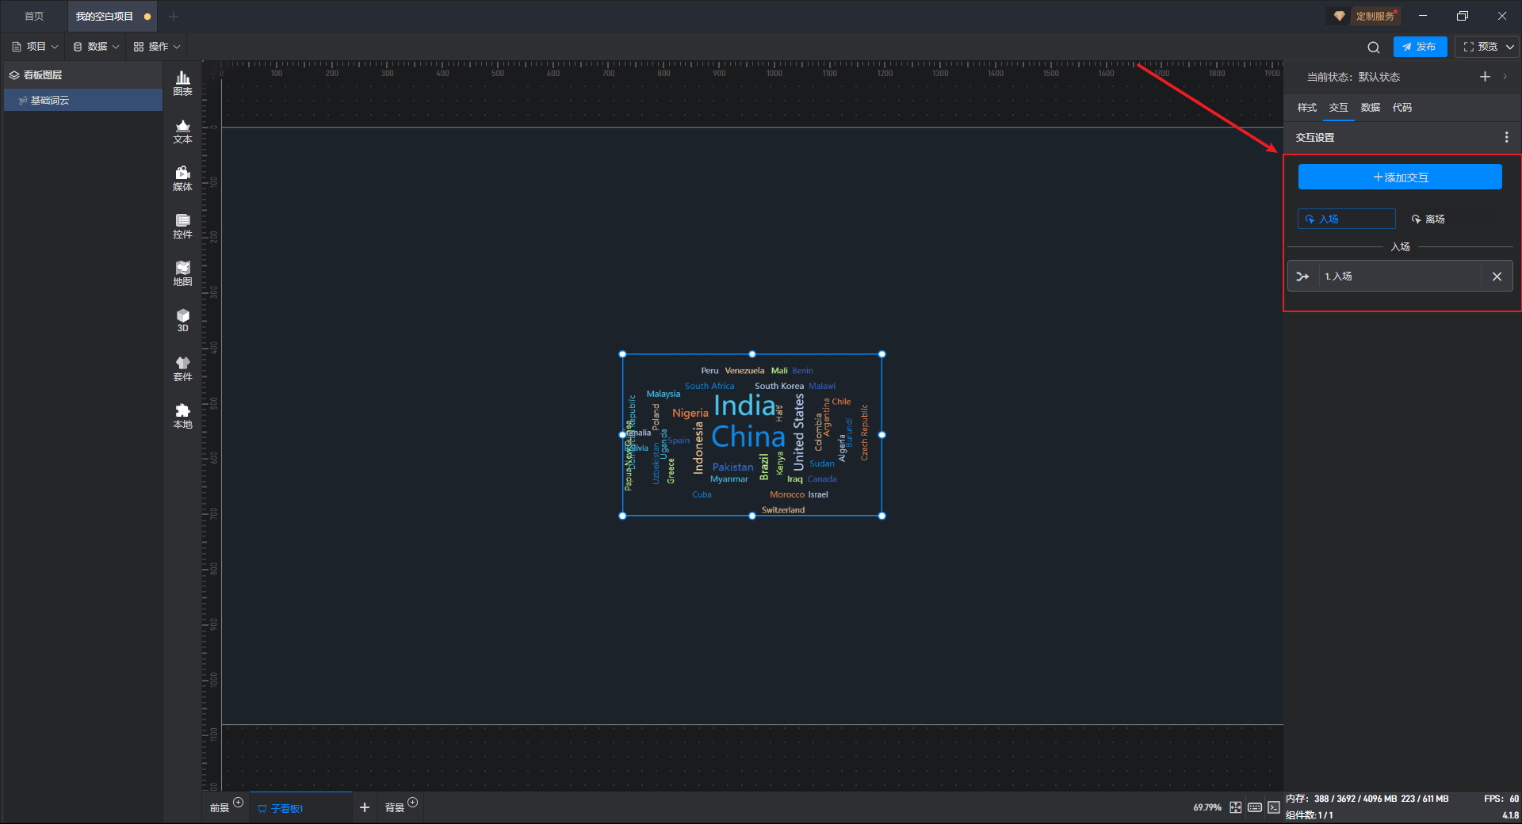Expand the 项目 dropdown menu

pyautogui.click(x=36, y=47)
